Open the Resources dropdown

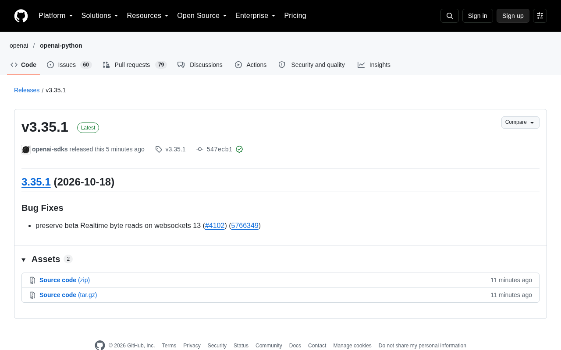coord(148,16)
